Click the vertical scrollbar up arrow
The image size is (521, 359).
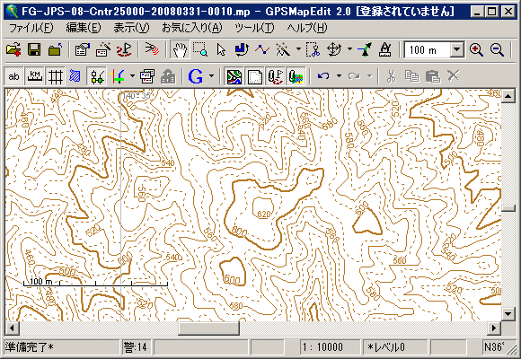tap(508, 97)
